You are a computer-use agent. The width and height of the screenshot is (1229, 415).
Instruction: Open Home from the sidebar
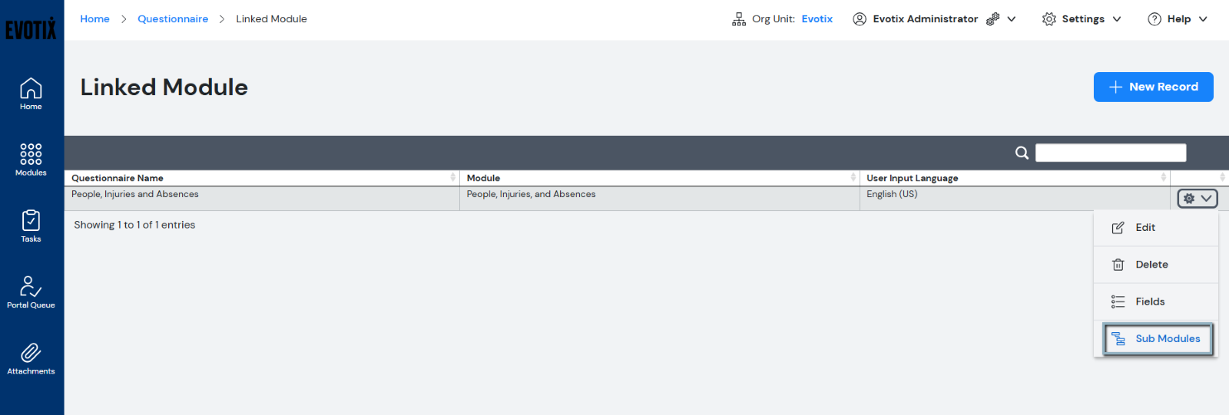point(31,94)
